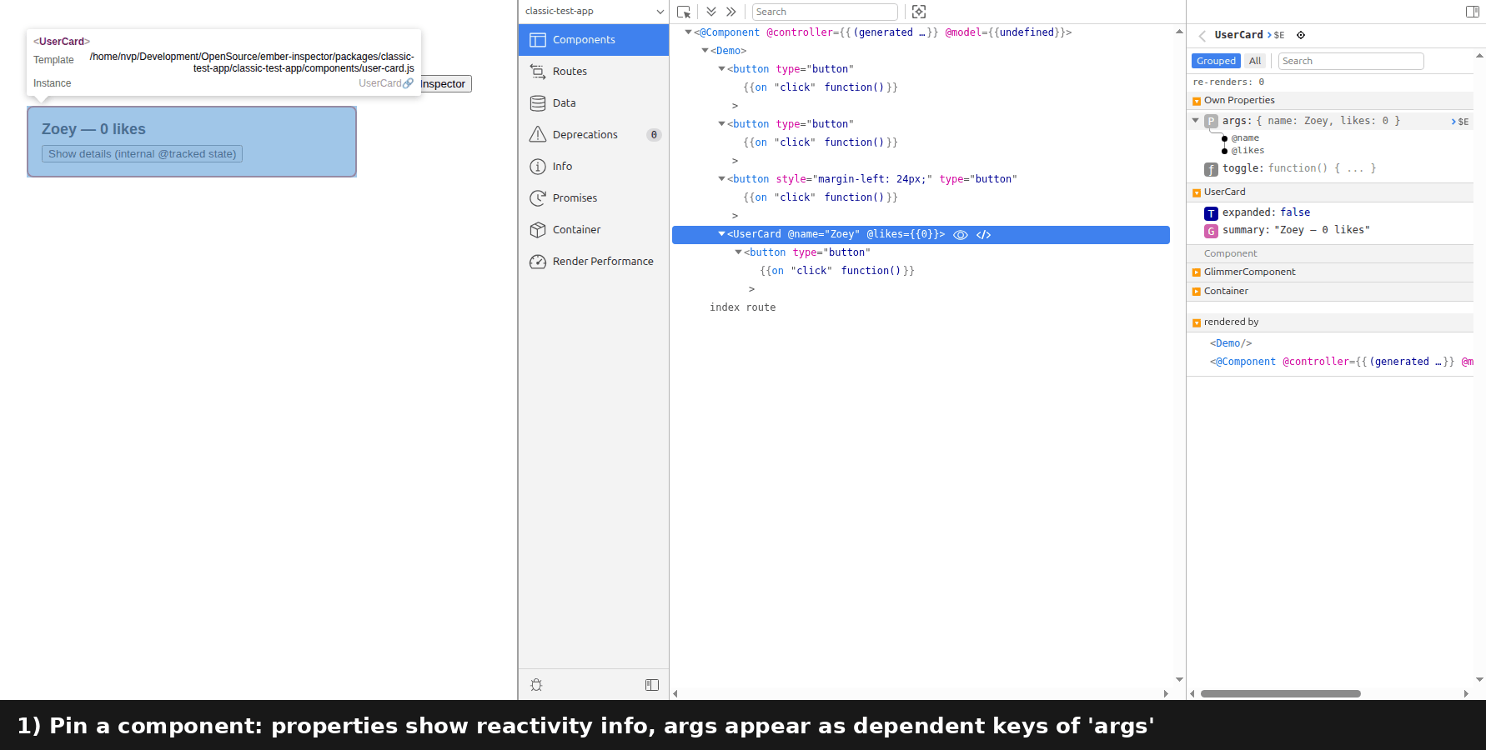Click the @name dependent key

tap(1245, 138)
